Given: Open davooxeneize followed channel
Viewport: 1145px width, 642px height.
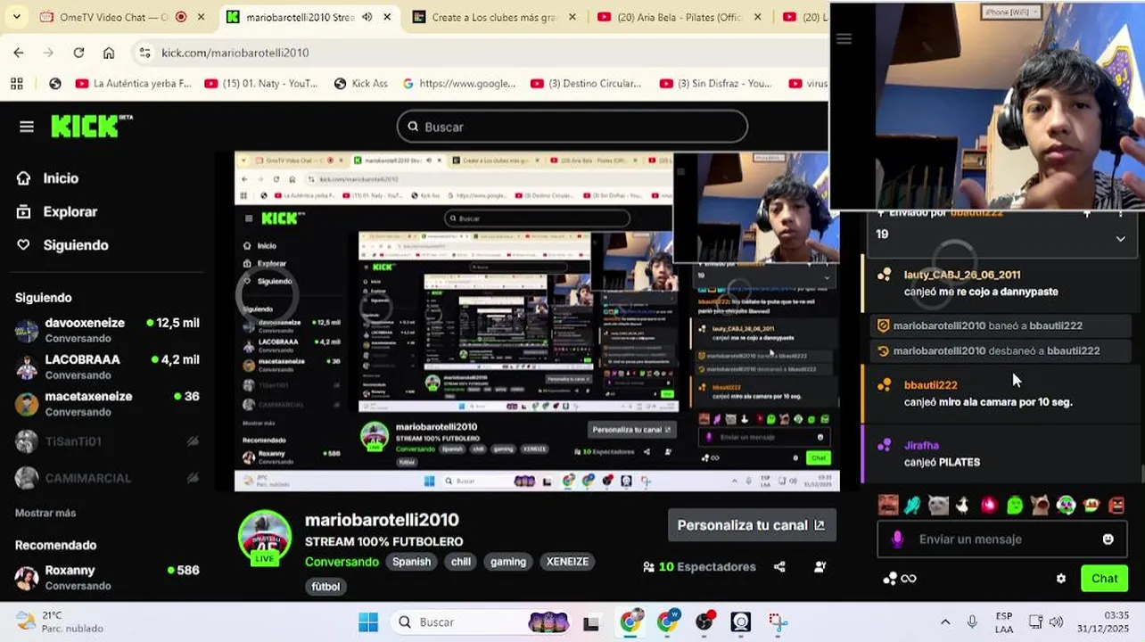Looking at the screenshot, I should [x=107, y=330].
